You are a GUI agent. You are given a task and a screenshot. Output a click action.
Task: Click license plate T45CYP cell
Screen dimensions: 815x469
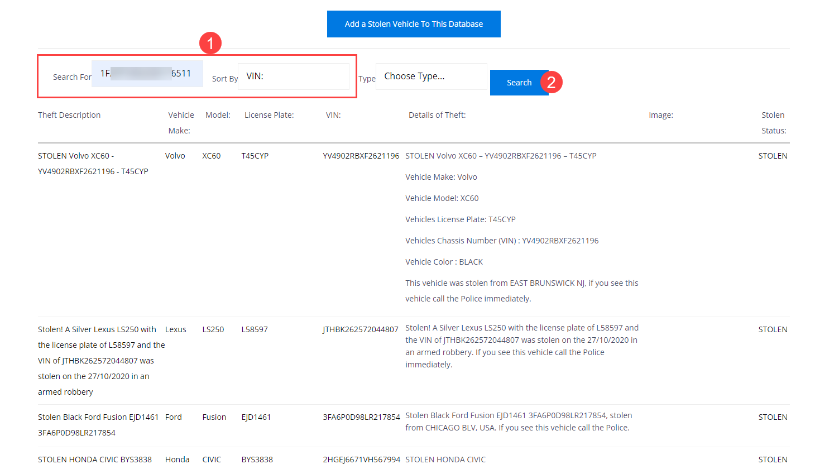coord(255,156)
